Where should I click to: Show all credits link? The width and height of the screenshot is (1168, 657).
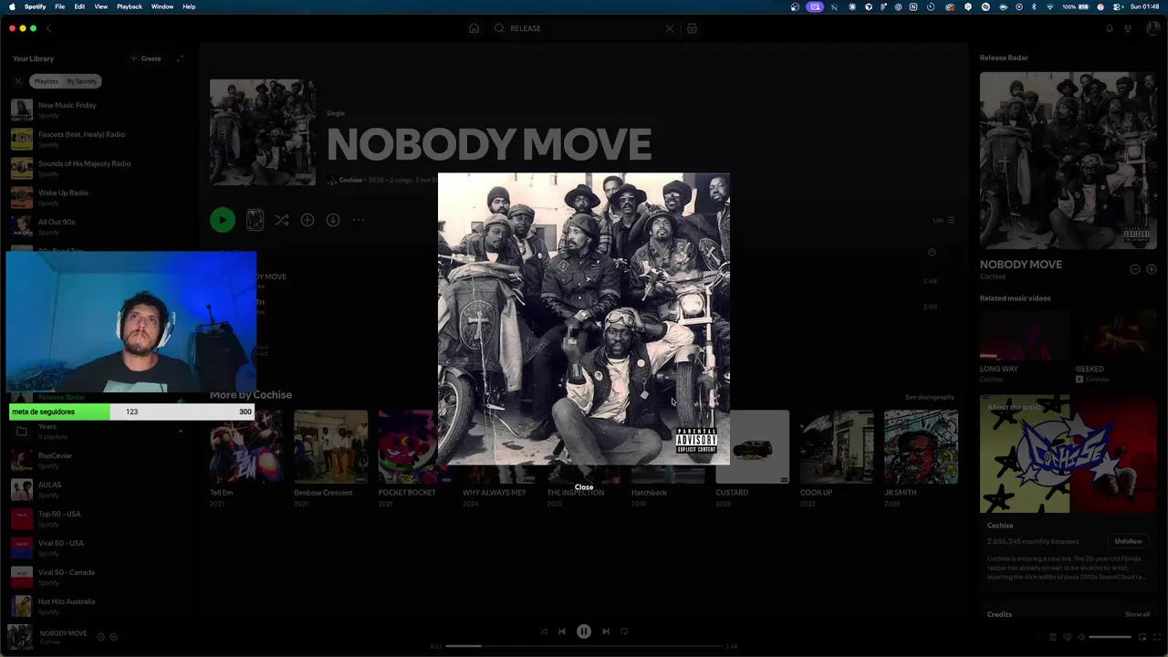tap(1137, 614)
